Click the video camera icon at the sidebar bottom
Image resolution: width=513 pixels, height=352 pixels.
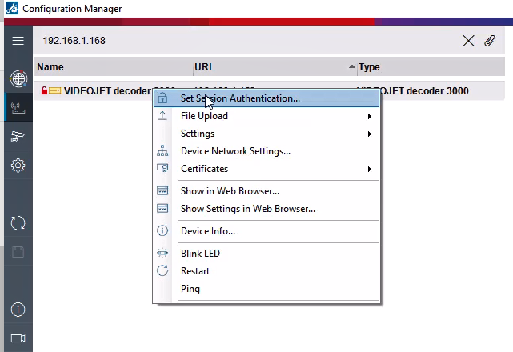click(x=17, y=338)
